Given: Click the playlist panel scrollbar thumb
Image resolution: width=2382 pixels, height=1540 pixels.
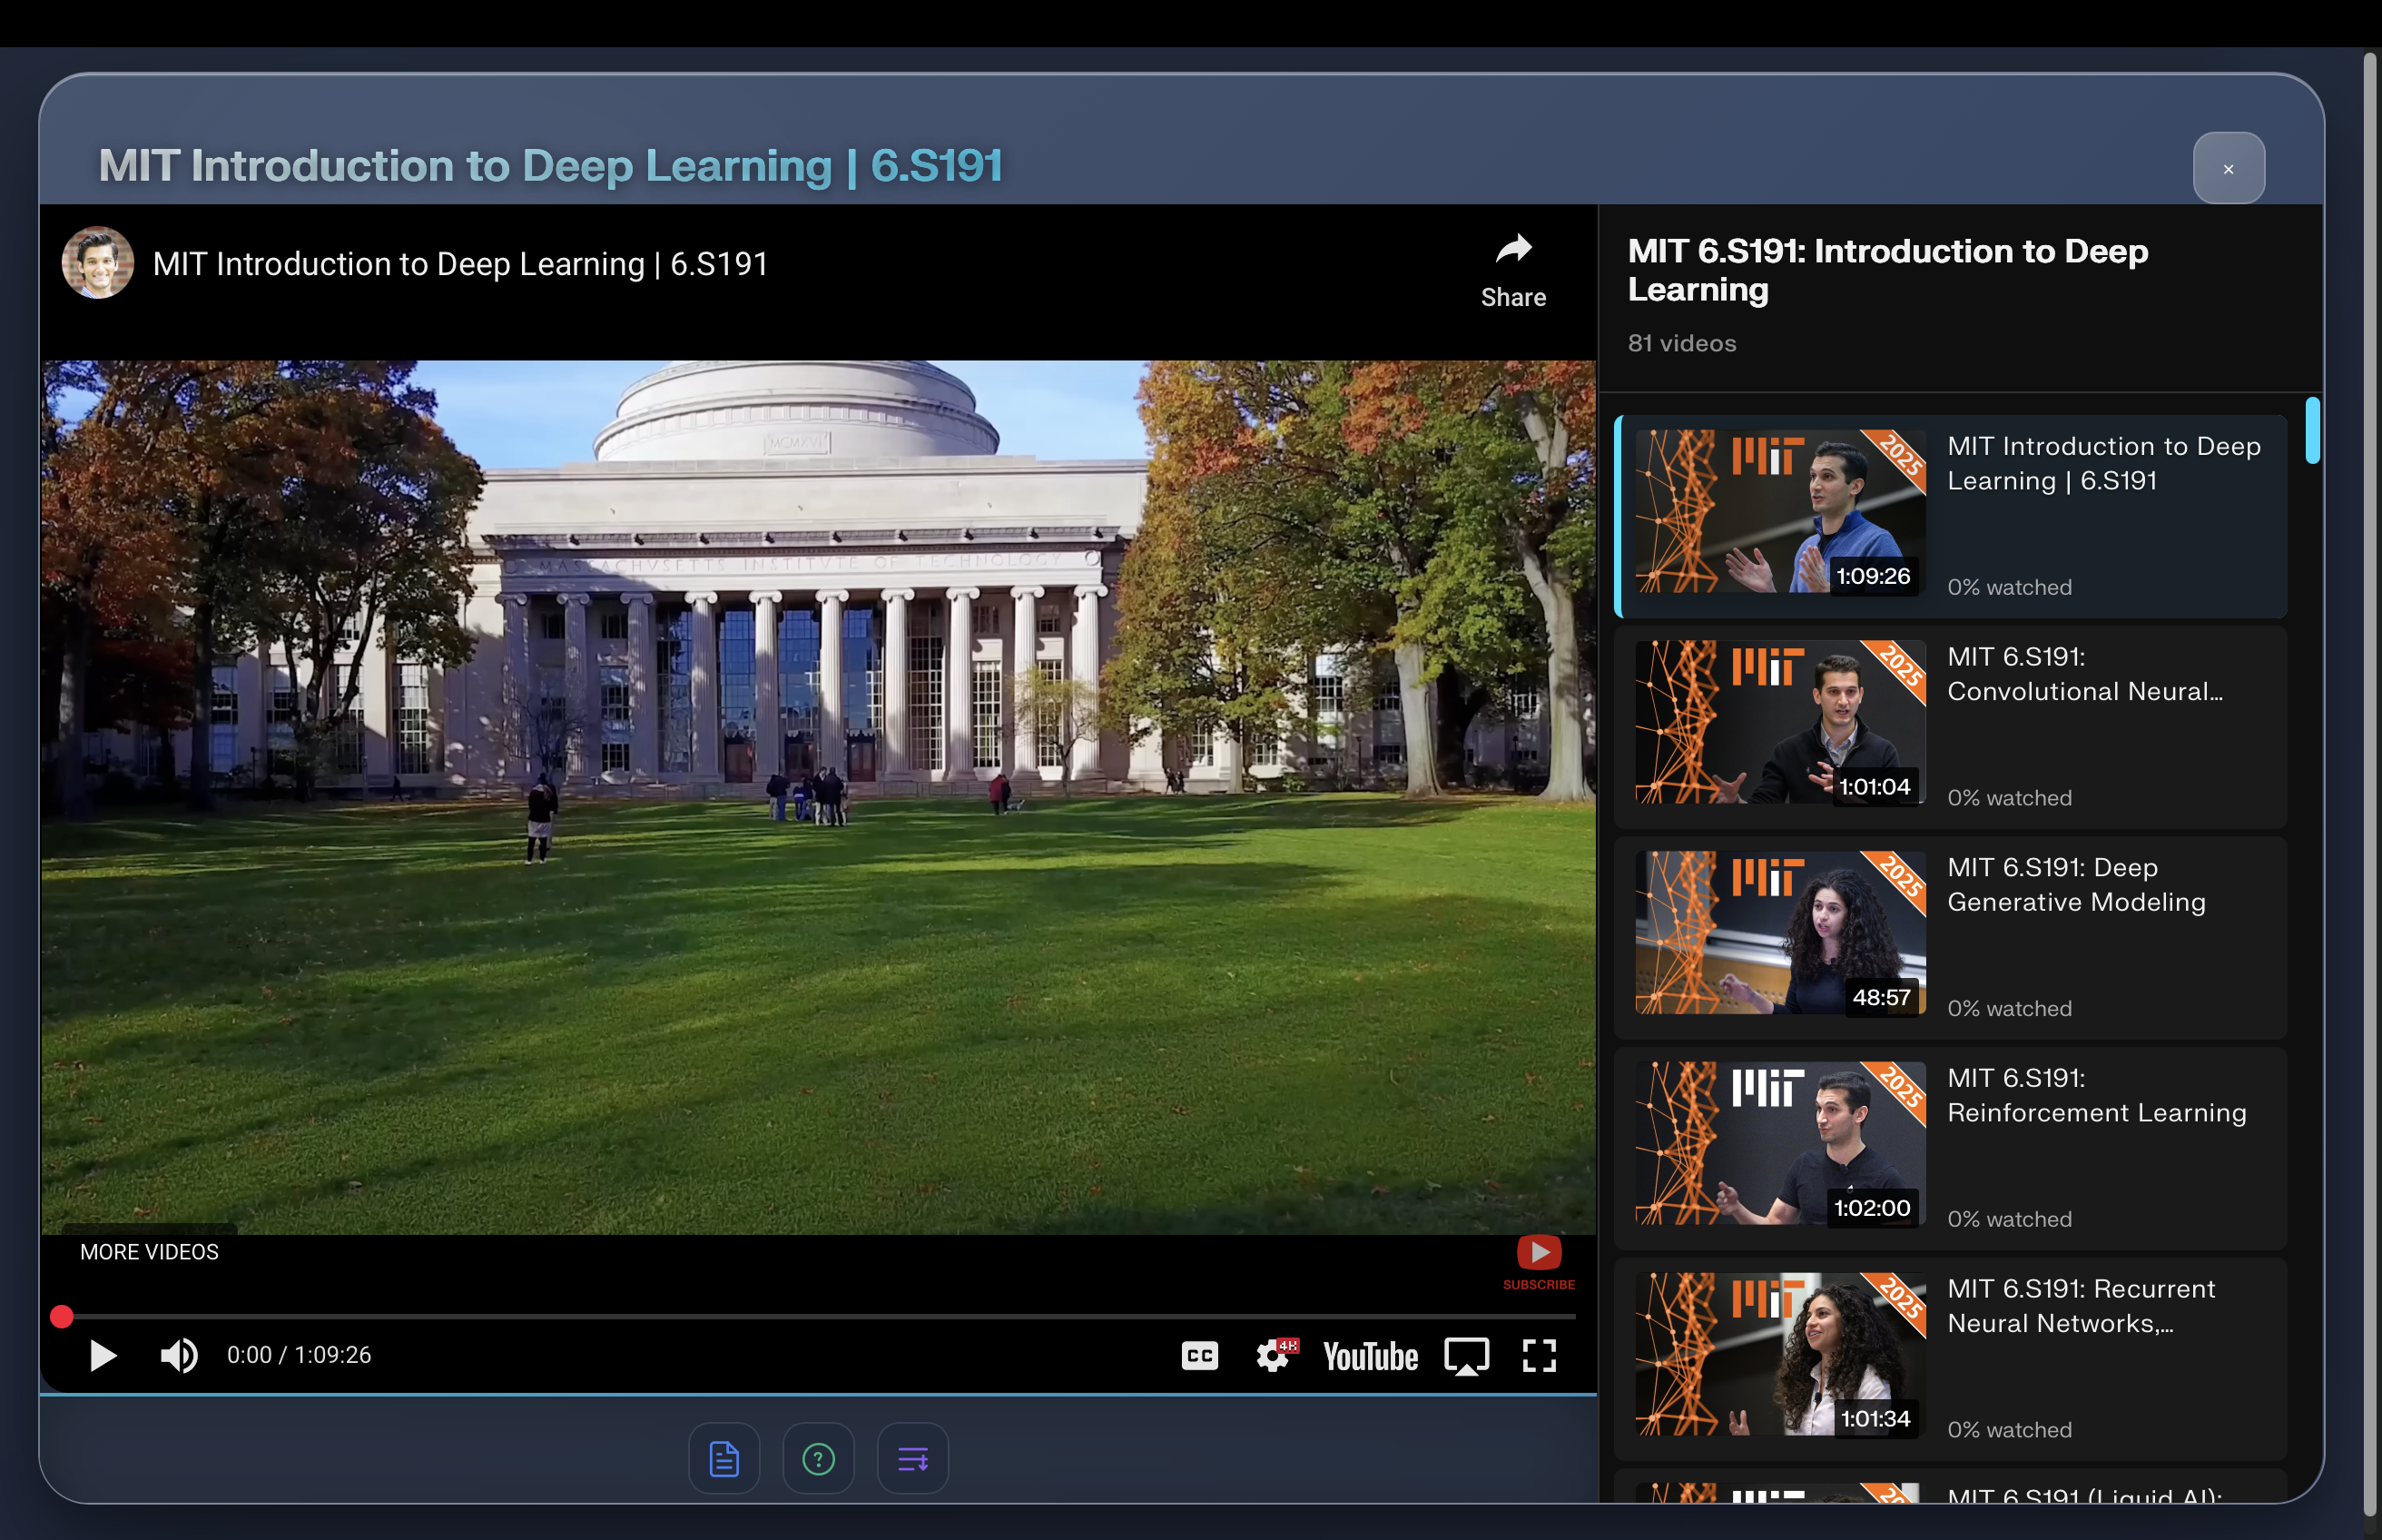Looking at the screenshot, I should point(2312,430).
